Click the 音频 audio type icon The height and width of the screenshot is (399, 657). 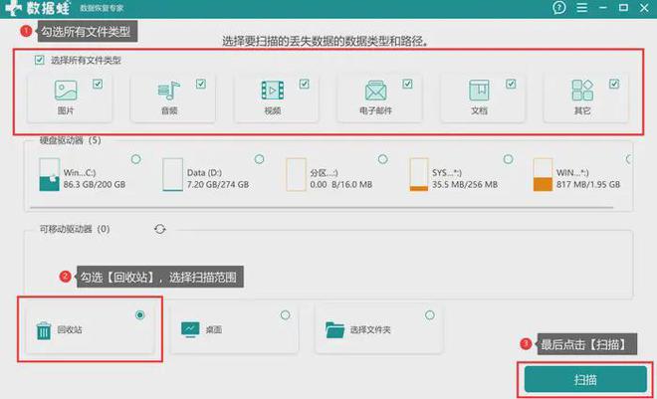pos(169,90)
